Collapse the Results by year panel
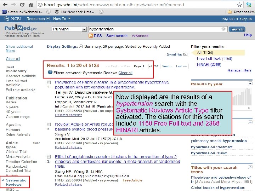The image size is (255, 191). click(x=250, y=83)
